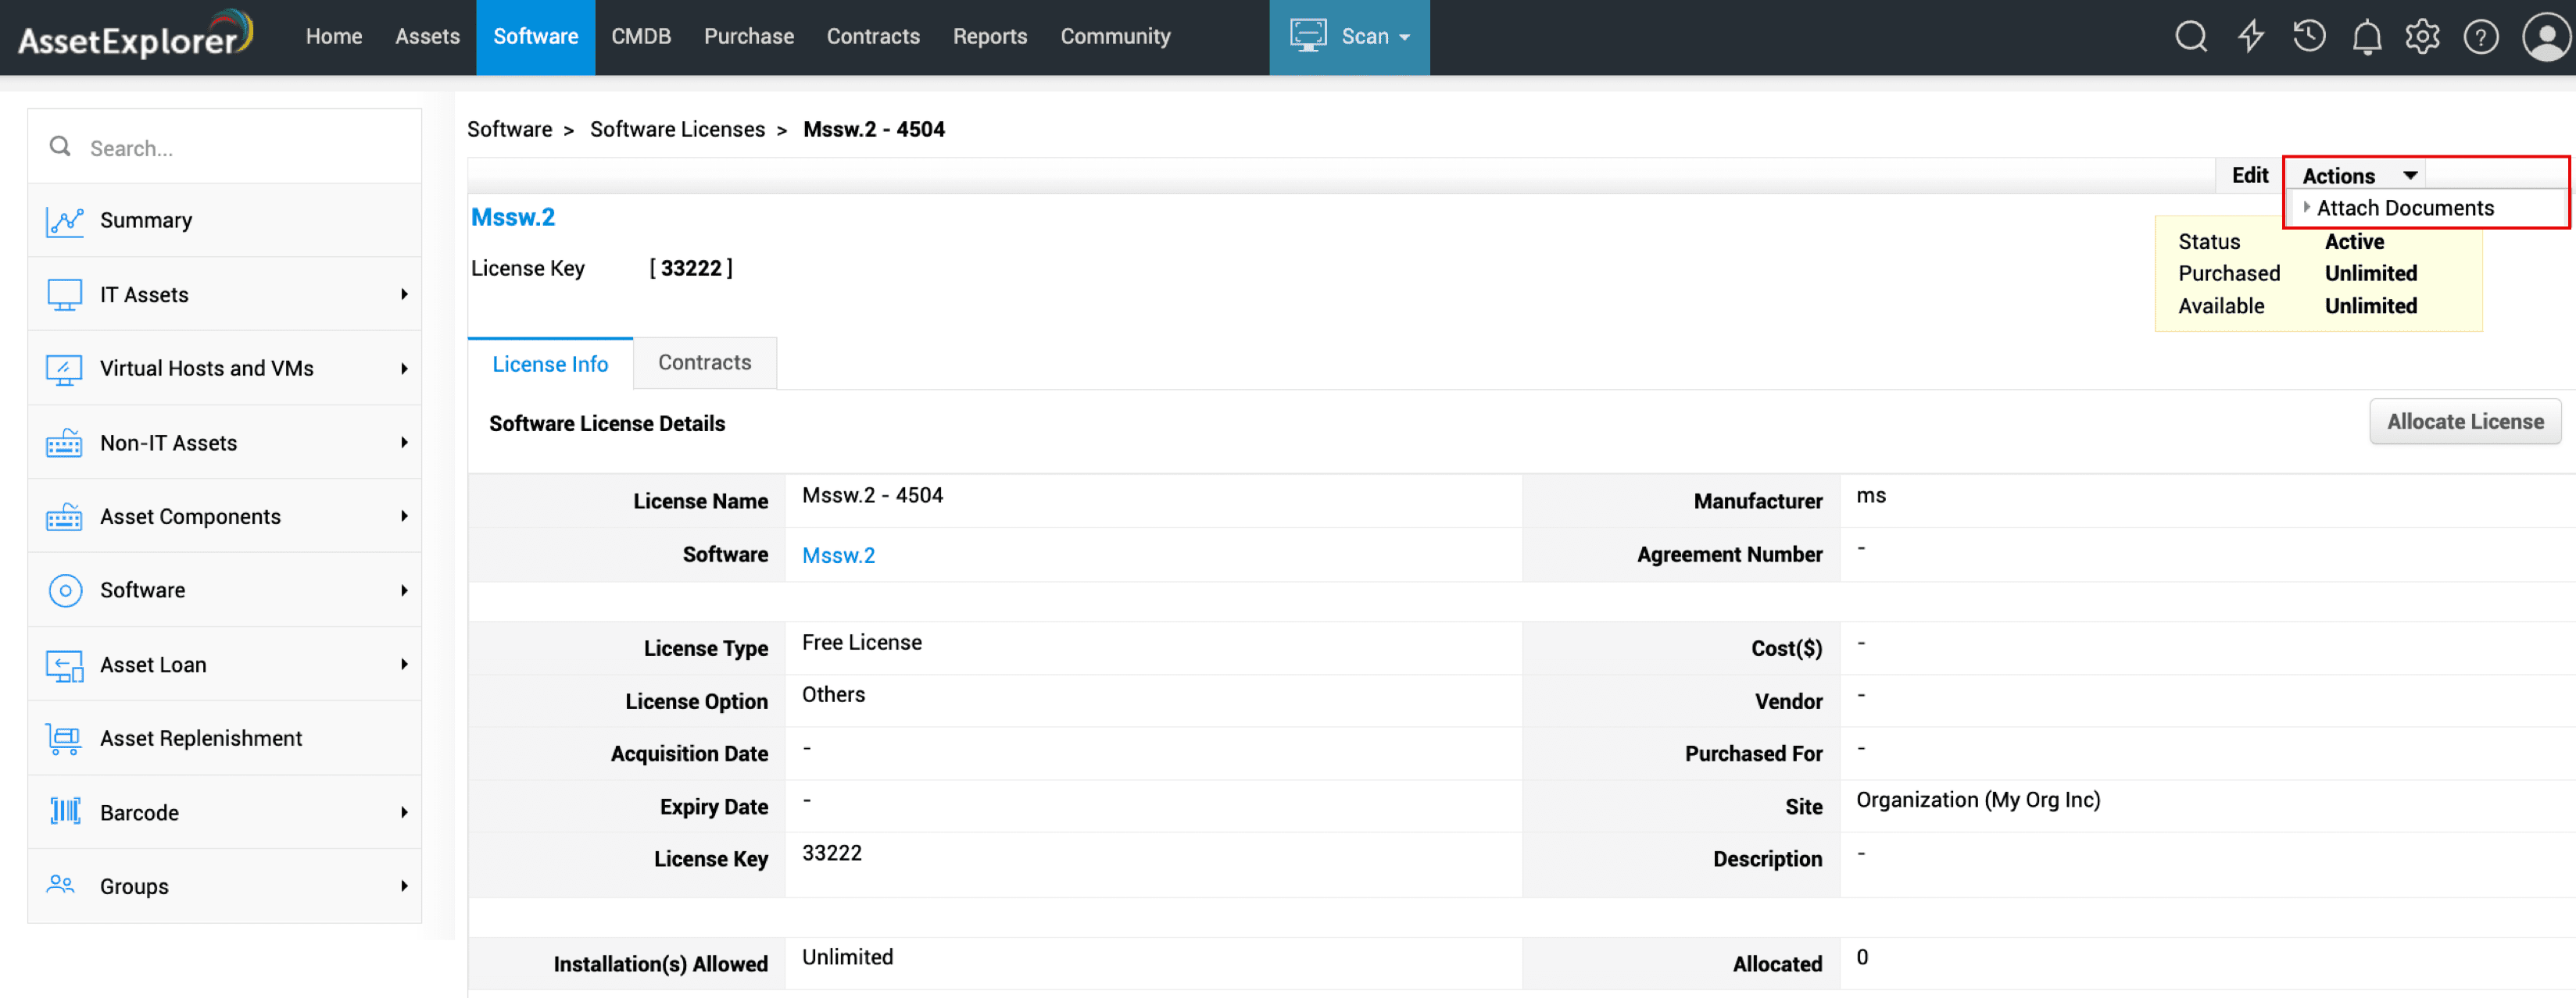Viewport: 2576px width, 998px height.
Task: Click the Allocate License button
Action: point(2464,422)
